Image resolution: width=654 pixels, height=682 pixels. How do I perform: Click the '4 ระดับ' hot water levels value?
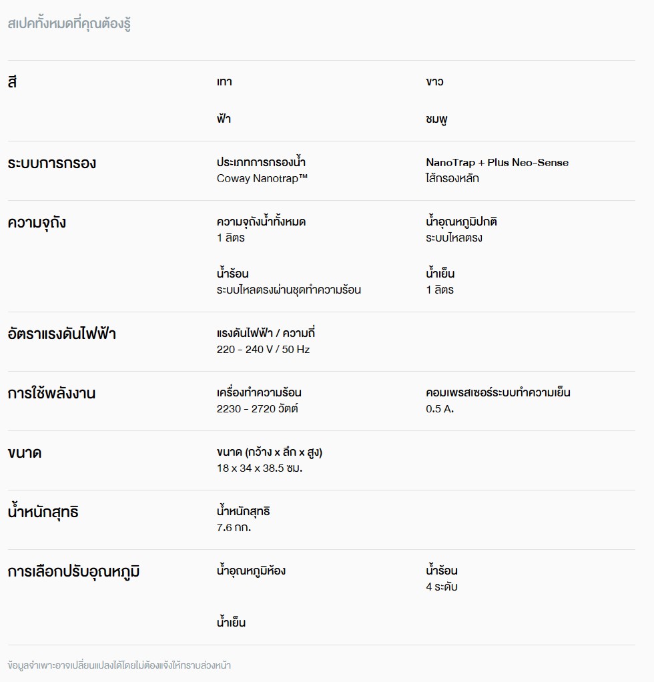pos(442,587)
